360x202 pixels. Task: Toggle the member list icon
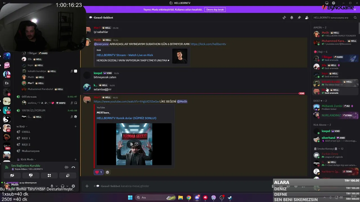pos(307,17)
